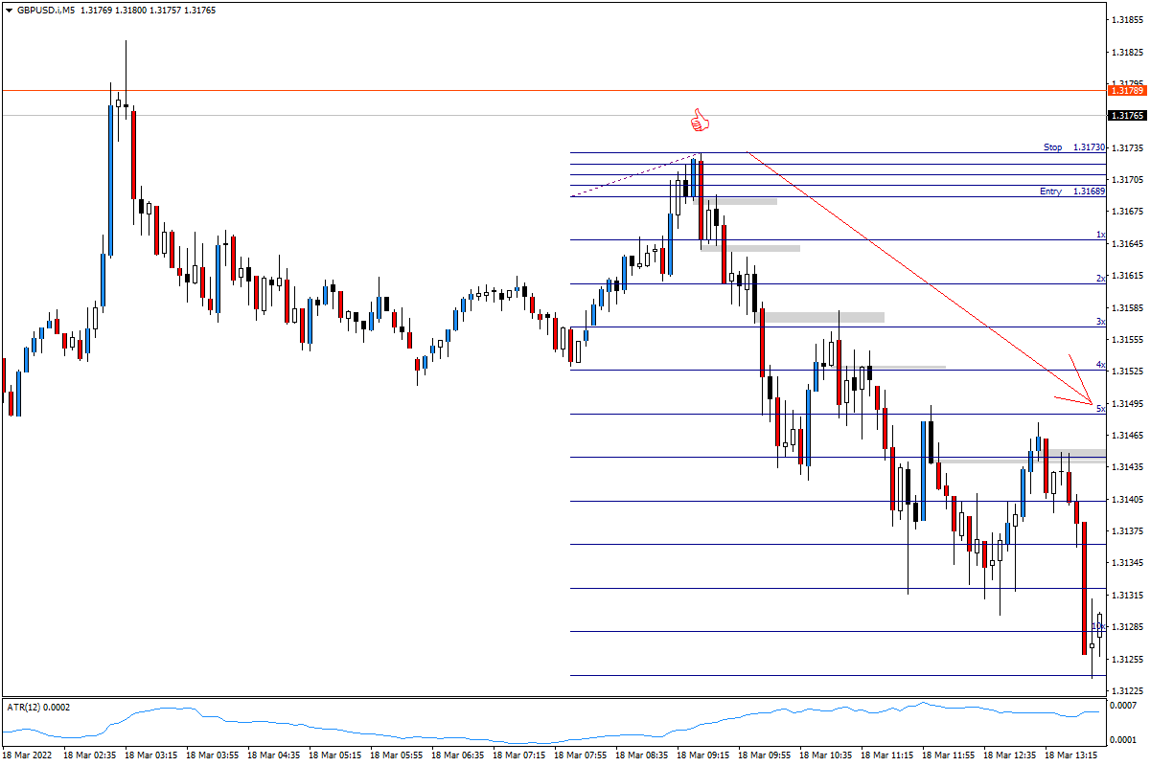Click the 18 Mar 08:35 time label
1150x766 pixels.
[641, 755]
